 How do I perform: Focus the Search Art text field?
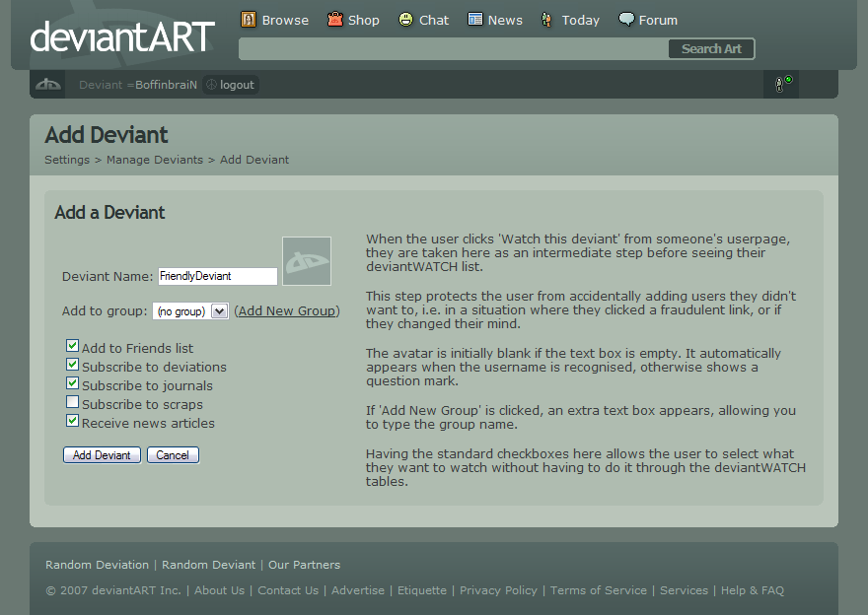pyautogui.click(x=454, y=48)
